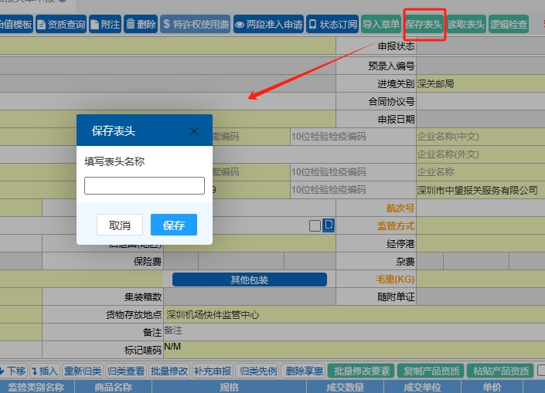Click 保存表头 in the toolbar
Viewport: 545px width, 393px height.
[424, 25]
